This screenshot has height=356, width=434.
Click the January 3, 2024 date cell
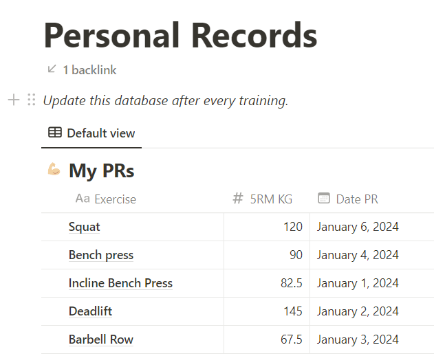(358, 340)
